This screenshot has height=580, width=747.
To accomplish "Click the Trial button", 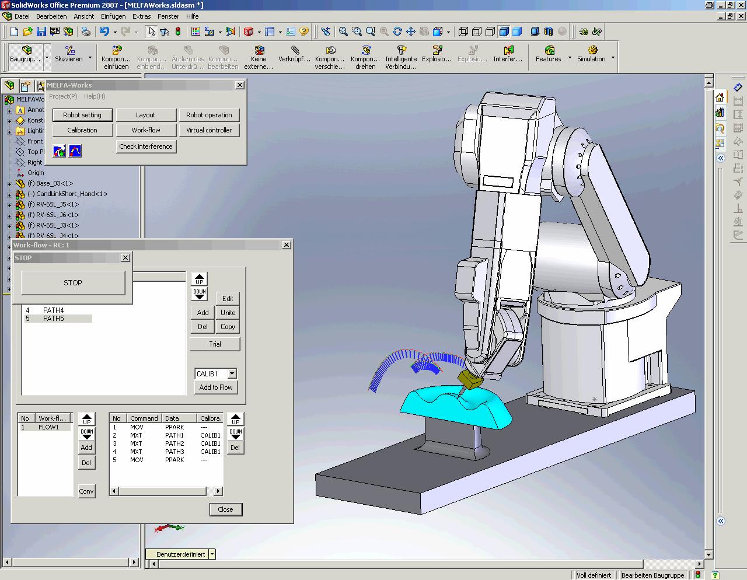I will 215,344.
